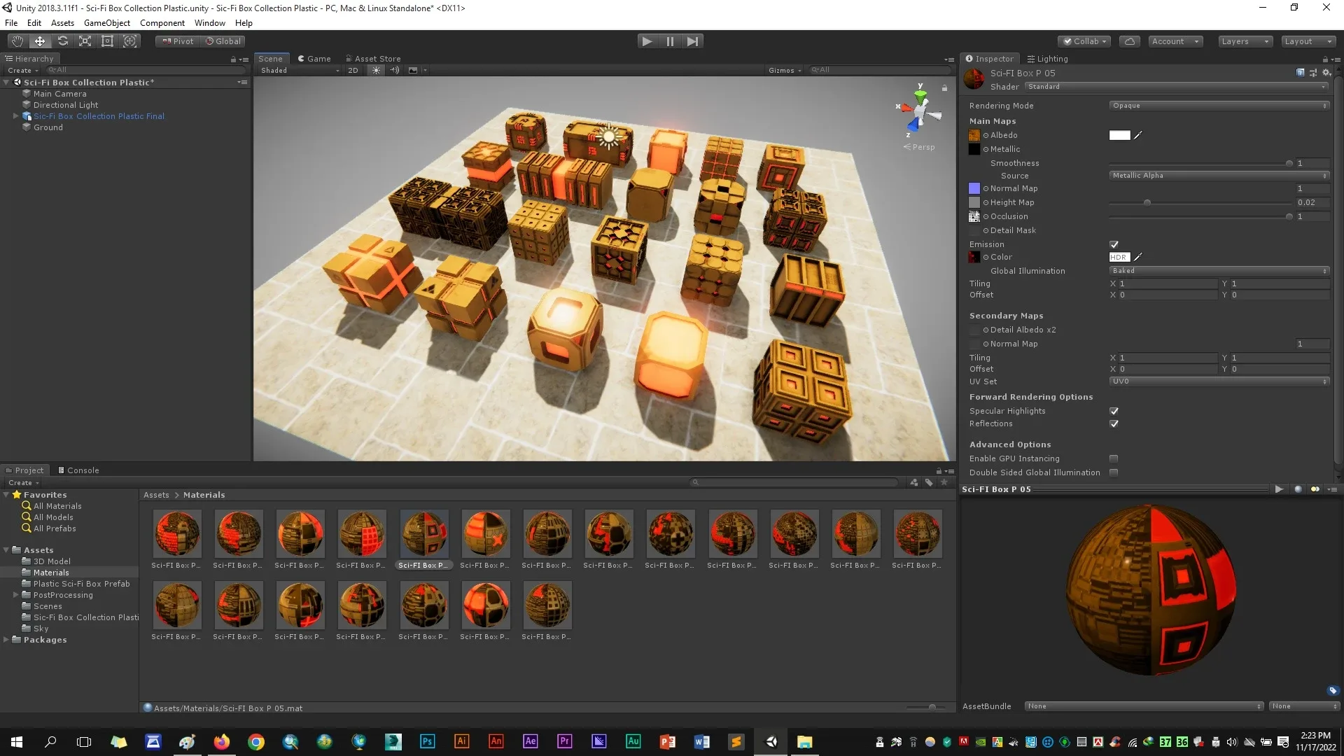
Task: Open the Shaded draw mode dropdown
Action: 300,70
